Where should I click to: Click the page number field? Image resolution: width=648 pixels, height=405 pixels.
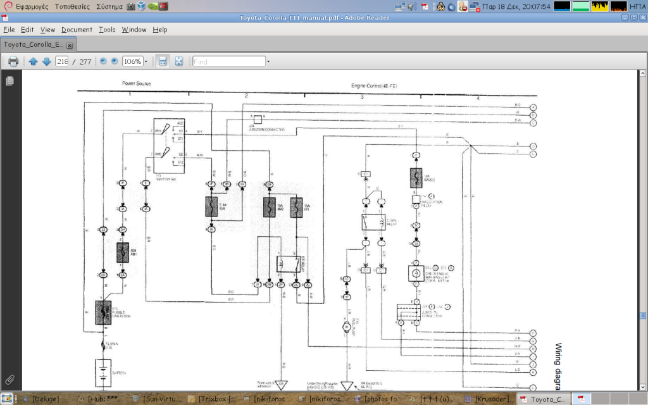click(x=62, y=61)
